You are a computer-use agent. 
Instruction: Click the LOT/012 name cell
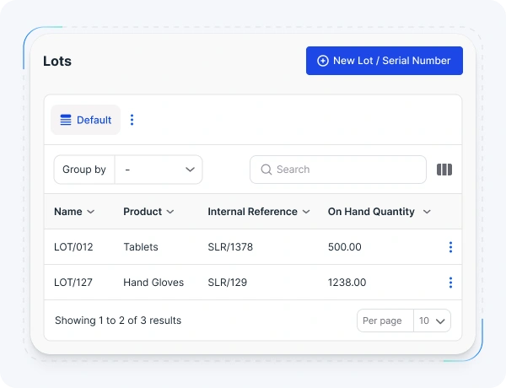point(73,247)
